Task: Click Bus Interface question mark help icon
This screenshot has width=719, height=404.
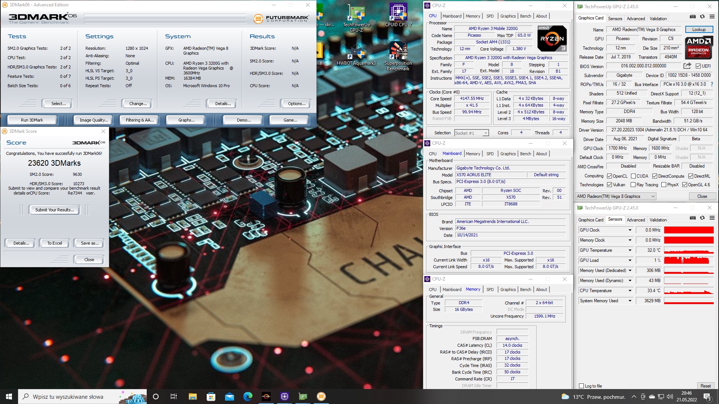Action: [712, 84]
